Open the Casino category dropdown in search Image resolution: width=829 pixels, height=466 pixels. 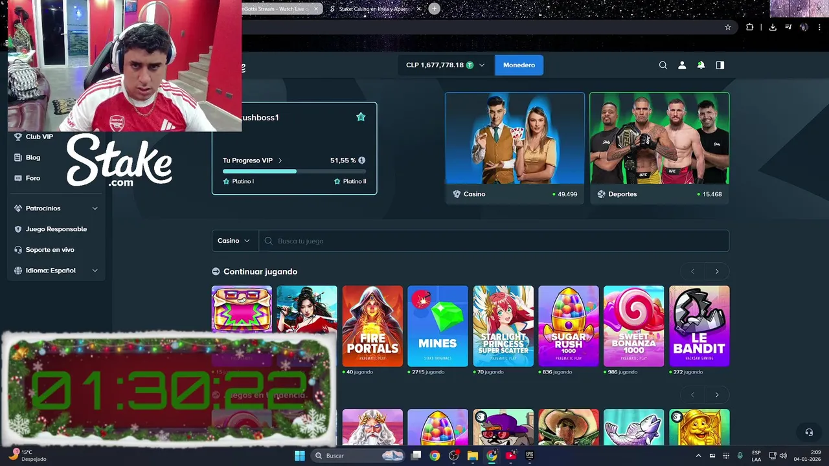pyautogui.click(x=234, y=241)
